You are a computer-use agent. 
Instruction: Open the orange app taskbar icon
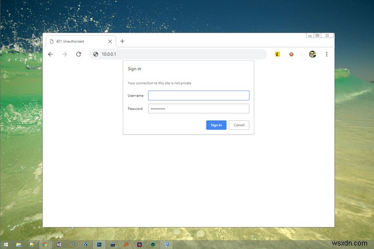(x=126, y=244)
